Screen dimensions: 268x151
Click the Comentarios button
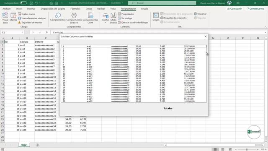point(255,9)
